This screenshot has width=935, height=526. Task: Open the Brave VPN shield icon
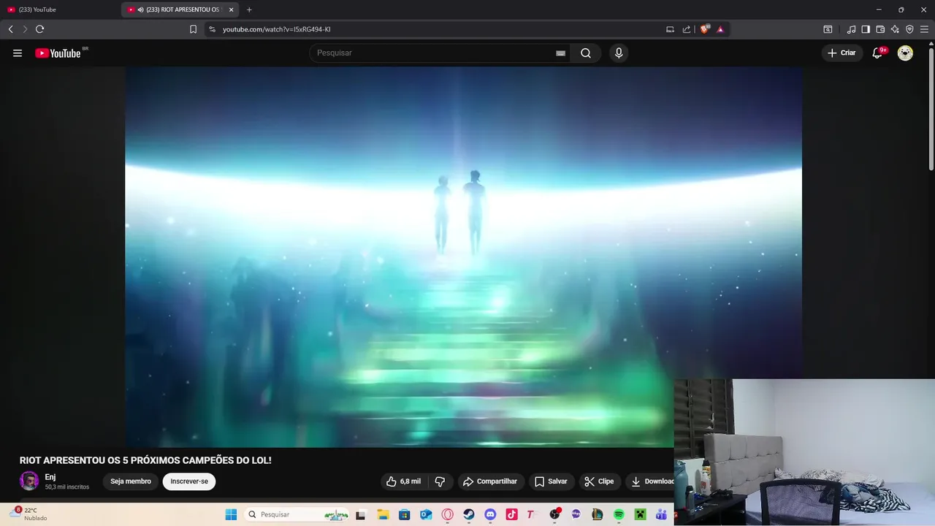(909, 29)
